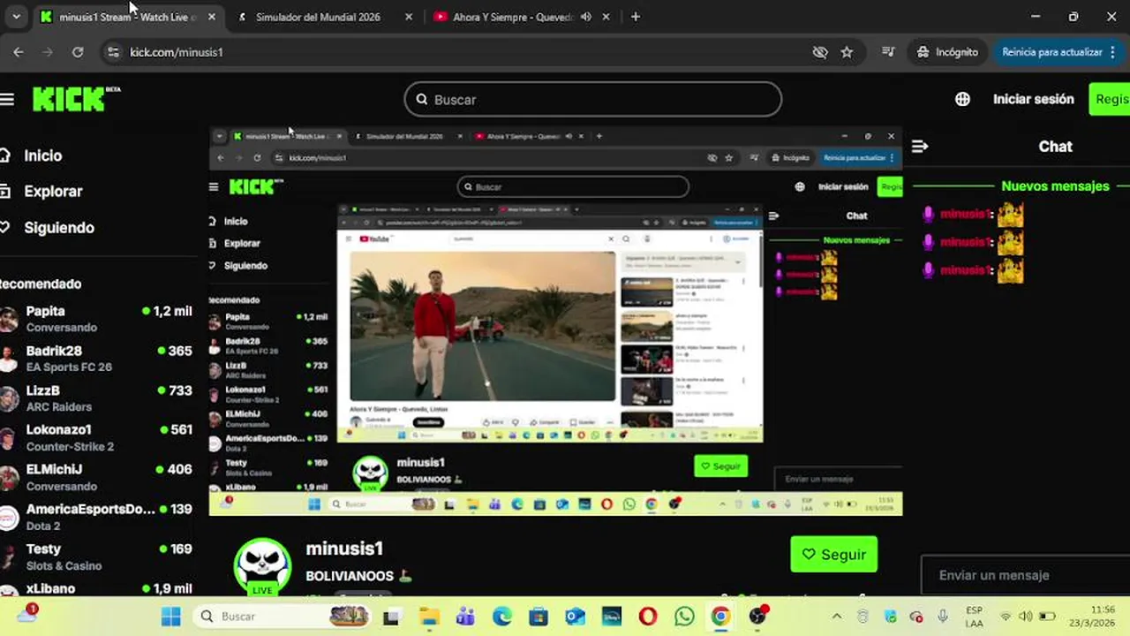Open recommended channel Badrik28
Screen dimensions: 1130x636
pyautogui.click(x=97, y=359)
